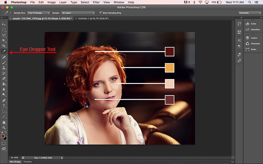This screenshot has width=263, height=164.
Task: Open the Filter menu
Action: (96, 2)
